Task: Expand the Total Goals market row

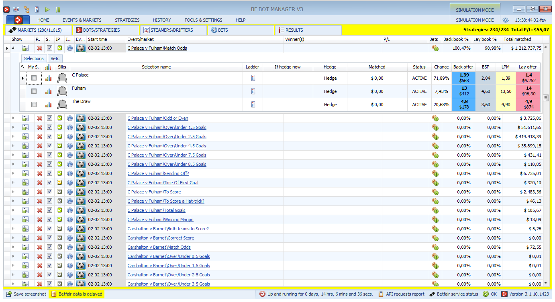Action: 13,210
